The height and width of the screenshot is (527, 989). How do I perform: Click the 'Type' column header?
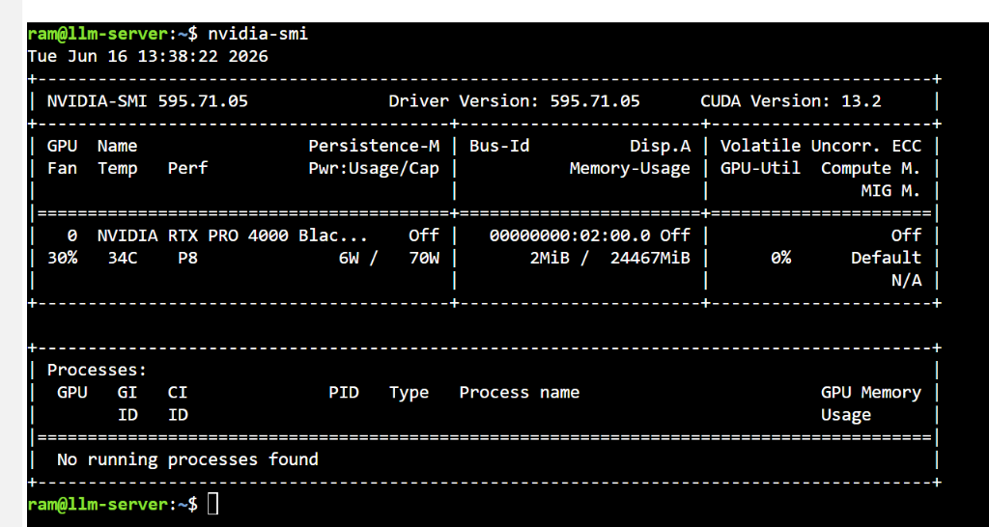[x=409, y=393]
